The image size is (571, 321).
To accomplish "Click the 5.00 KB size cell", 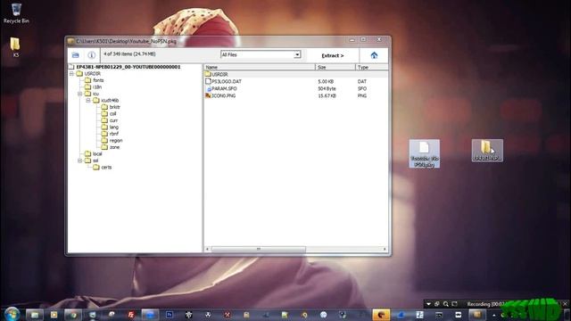I will 326,81.
